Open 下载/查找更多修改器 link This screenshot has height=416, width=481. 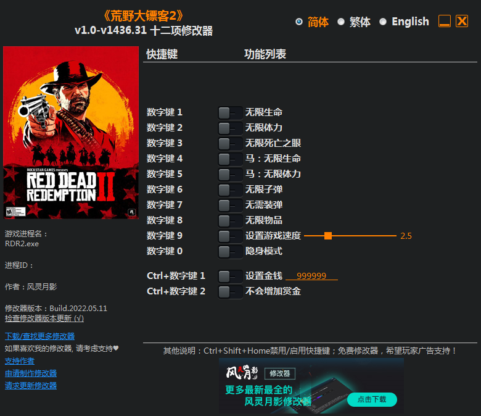40,336
